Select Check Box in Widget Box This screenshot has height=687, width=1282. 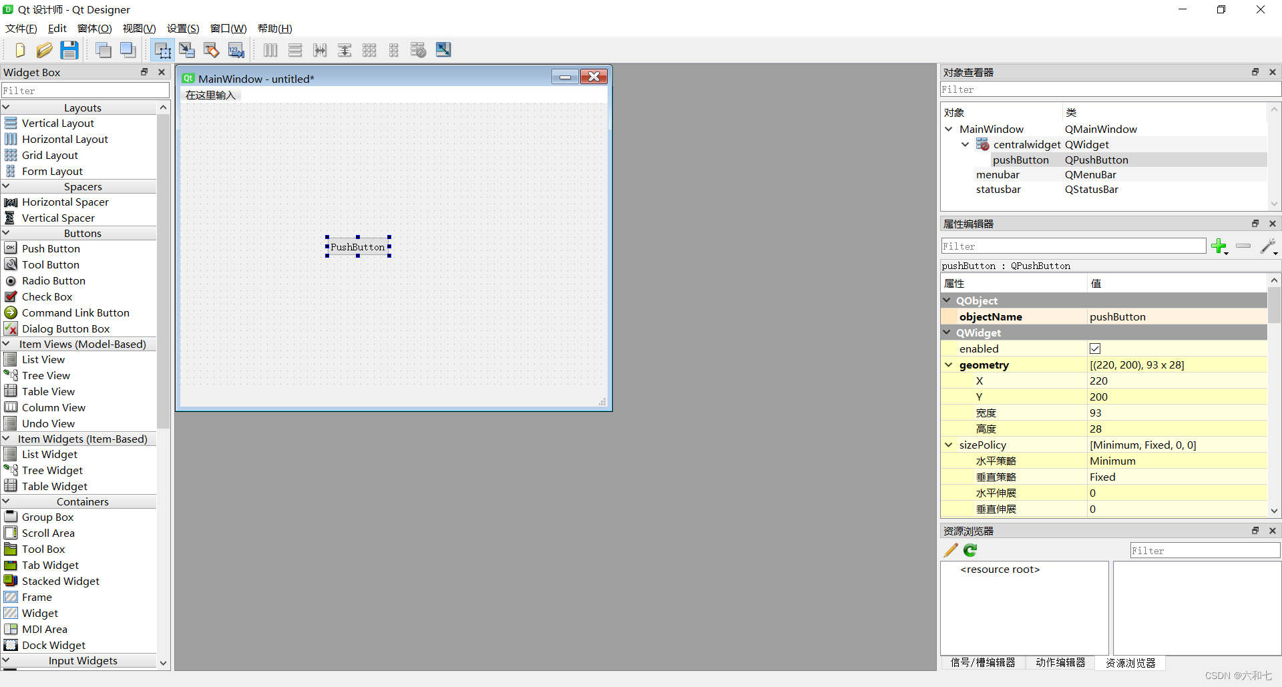point(47,296)
